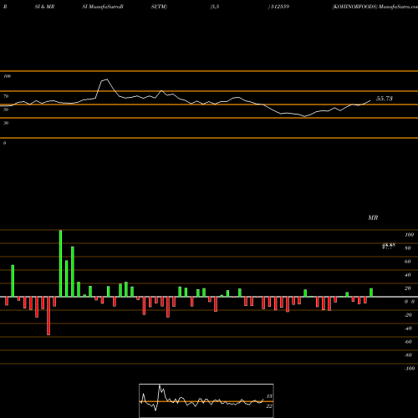418x418 pixels.
Task: Click the KOHINORFOODS MunafaSutra title text
Action: coord(375,7)
